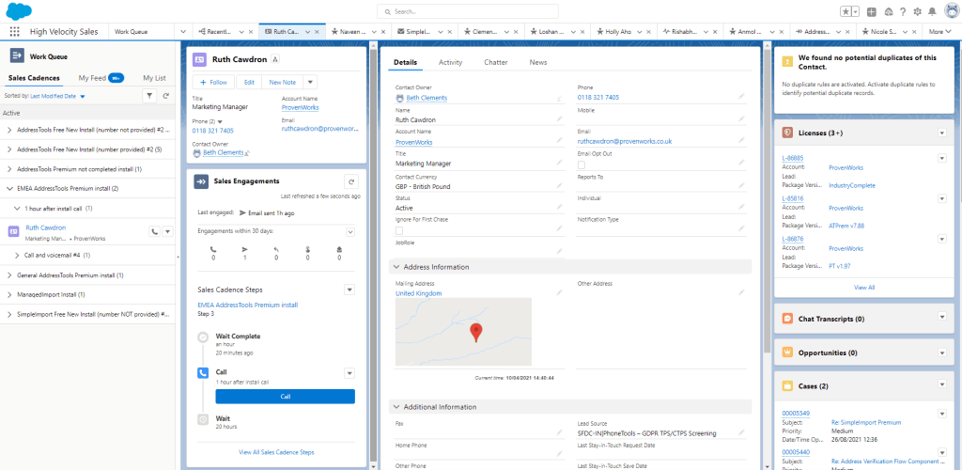
Task: Click the Search input field
Action: (x=468, y=11)
